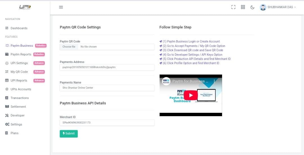Click the Settings cogs icon

[x=7, y=124]
